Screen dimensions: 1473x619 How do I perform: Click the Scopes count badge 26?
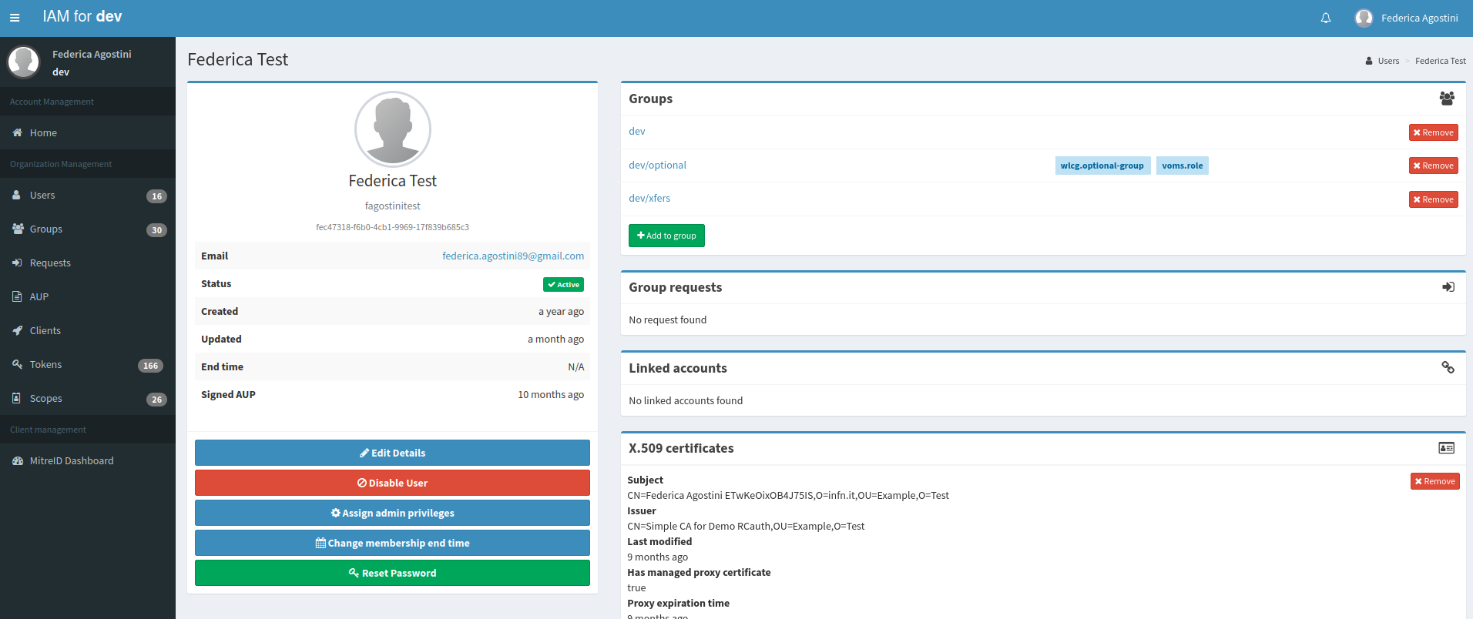pyautogui.click(x=156, y=400)
